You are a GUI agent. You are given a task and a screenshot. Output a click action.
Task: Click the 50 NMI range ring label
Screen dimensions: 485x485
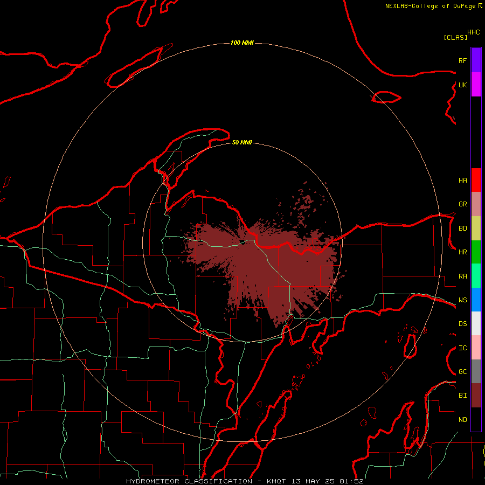(x=242, y=142)
